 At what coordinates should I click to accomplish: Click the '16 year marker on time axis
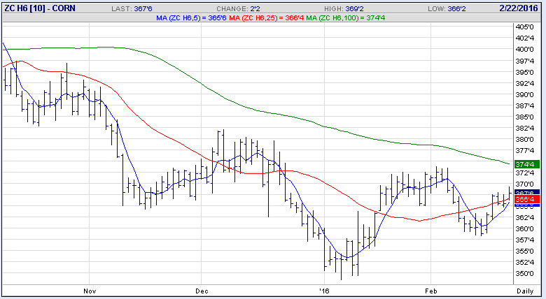323,290
